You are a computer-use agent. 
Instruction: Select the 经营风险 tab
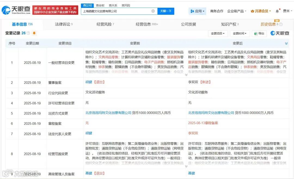click(105, 24)
